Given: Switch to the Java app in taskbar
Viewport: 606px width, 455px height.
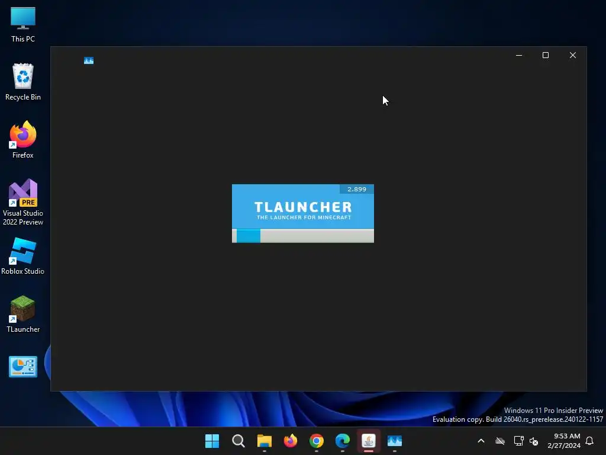Looking at the screenshot, I should 368,441.
